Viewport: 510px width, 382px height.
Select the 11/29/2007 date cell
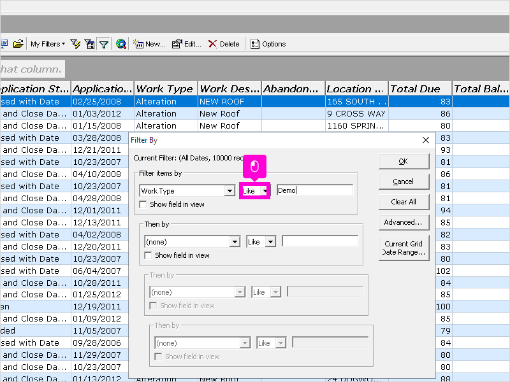coord(100,355)
